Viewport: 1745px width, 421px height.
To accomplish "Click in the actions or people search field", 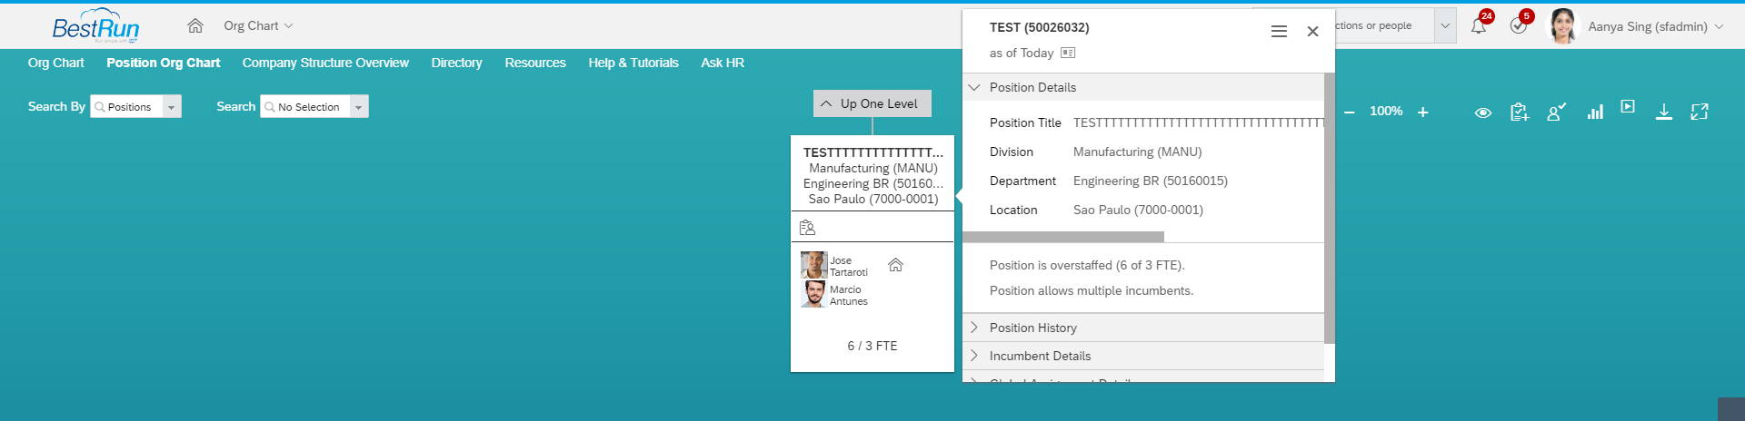I will coord(1383,26).
